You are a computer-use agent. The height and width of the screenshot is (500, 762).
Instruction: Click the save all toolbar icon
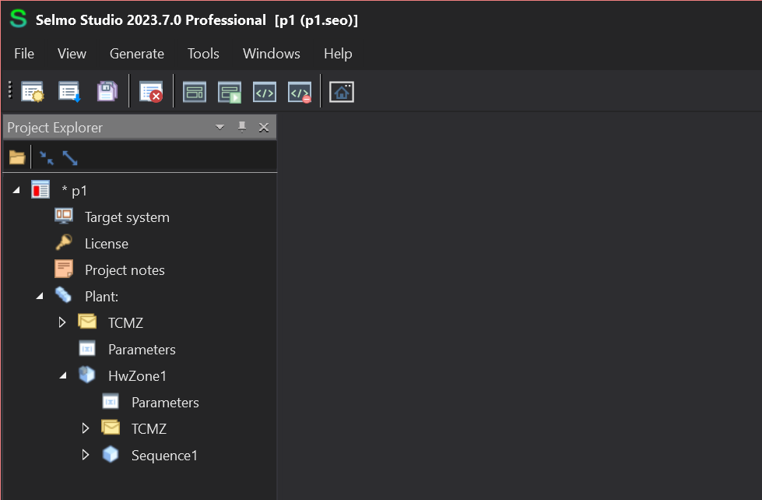pos(107,91)
